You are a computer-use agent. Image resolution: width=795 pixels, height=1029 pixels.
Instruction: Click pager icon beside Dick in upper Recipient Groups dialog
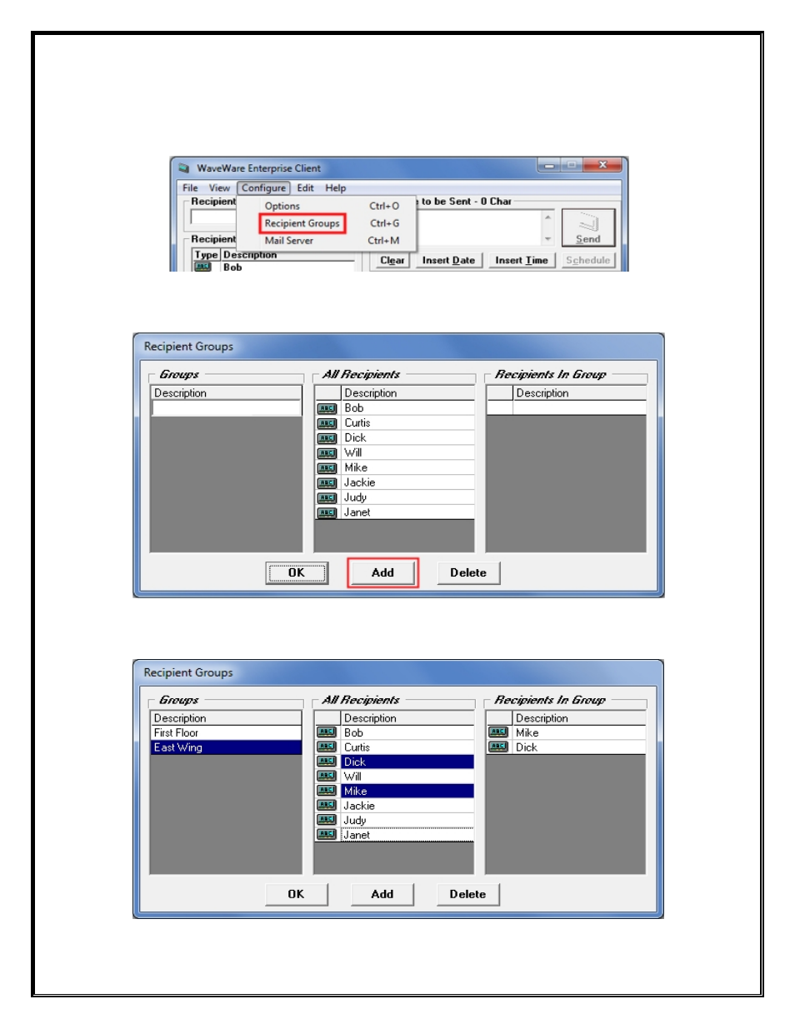(x=327, y=438)
